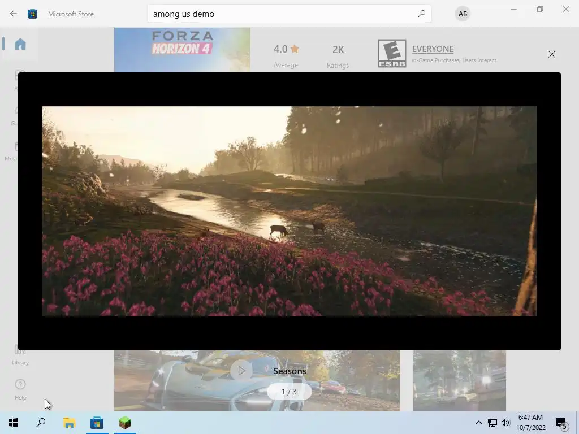This screenshot has width=579, height=434.
Task: Open the АБ user account avatar
Action: click(463, 14)
